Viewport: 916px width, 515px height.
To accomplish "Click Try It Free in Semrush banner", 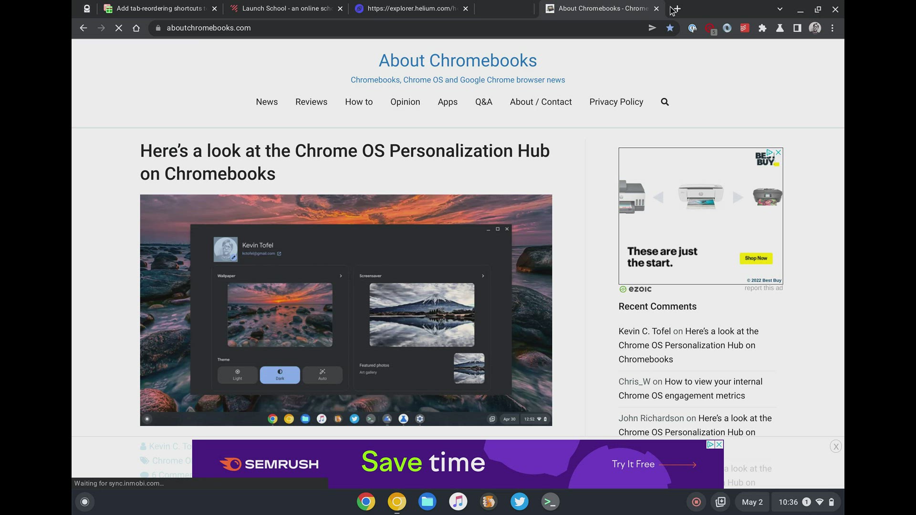I will (x=654, y=464).
